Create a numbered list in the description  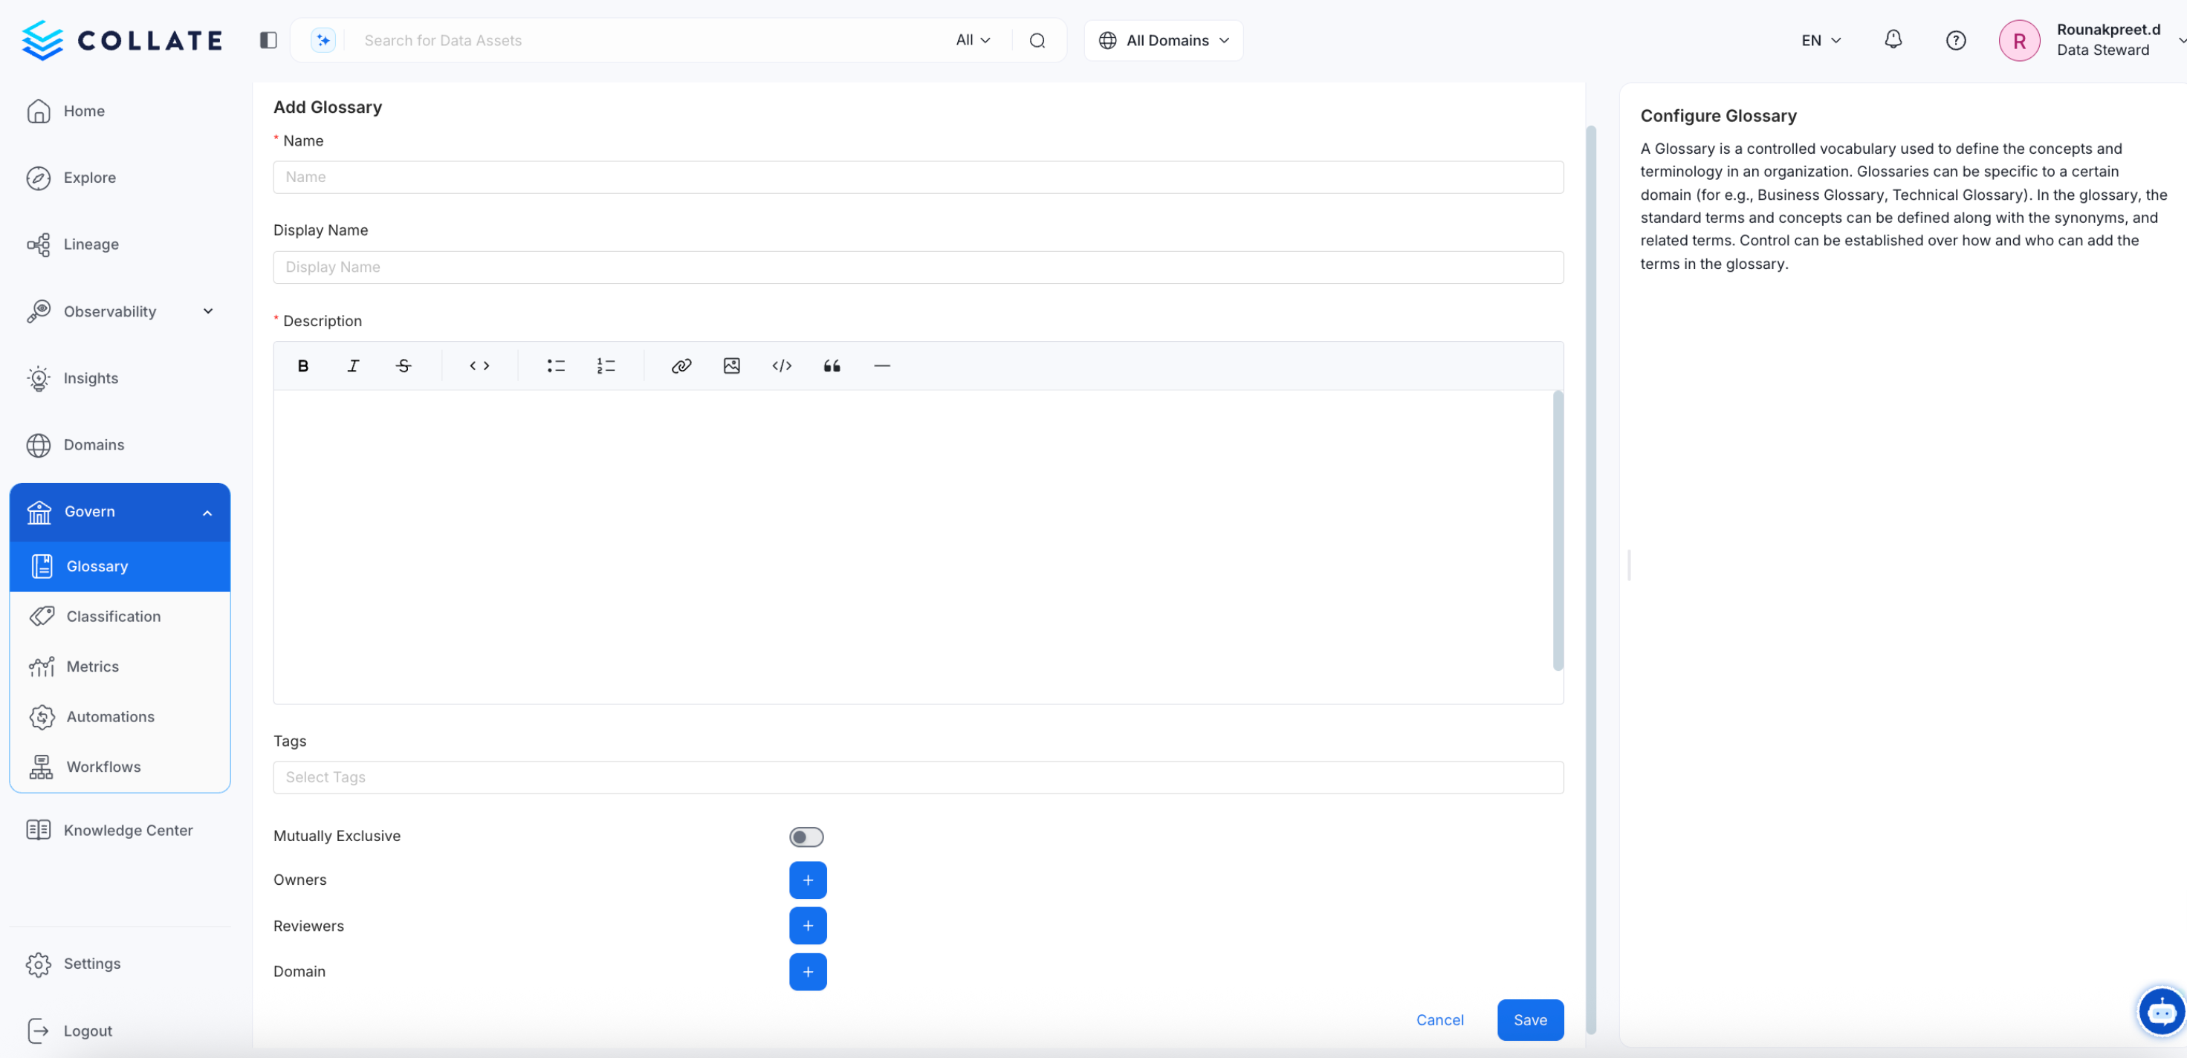point(606,365)
